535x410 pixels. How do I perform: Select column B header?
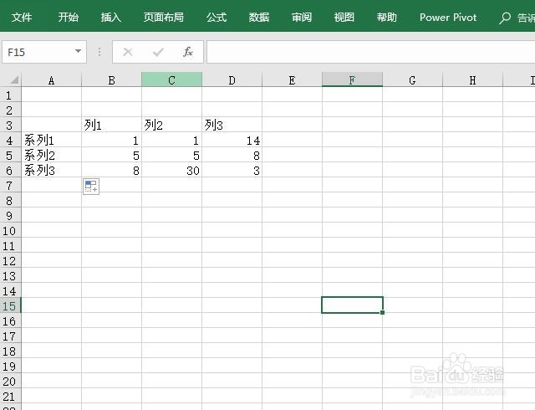[111, 80]
